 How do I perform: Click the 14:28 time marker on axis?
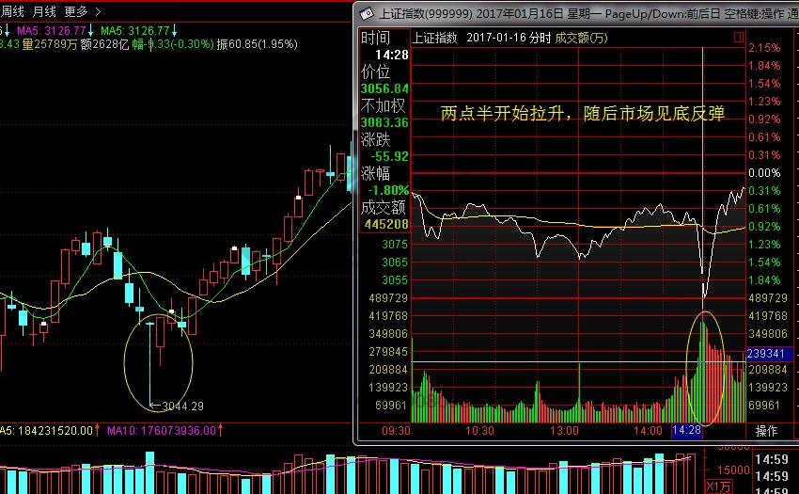point(686,430)
